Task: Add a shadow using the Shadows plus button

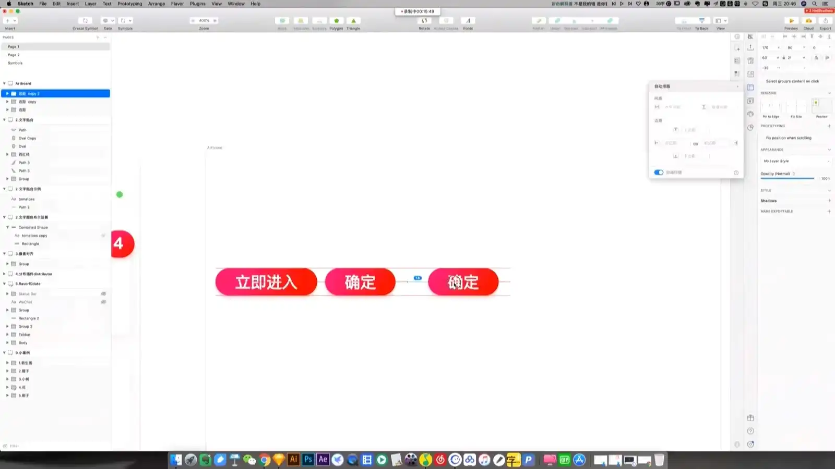Action: pyautogui.click(x=829, y=201)
